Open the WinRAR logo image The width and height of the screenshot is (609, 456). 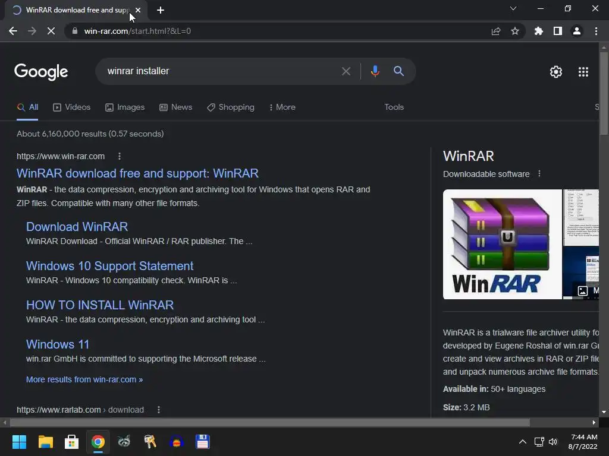coord(502,244)
